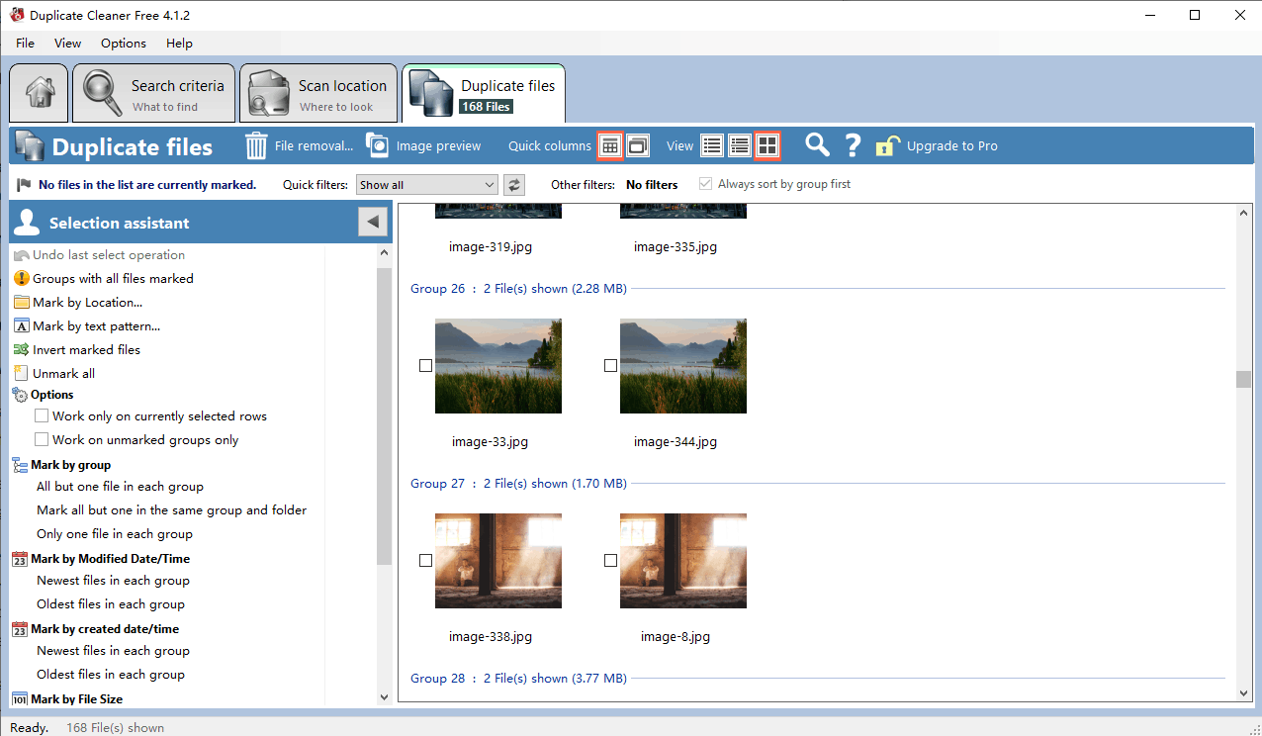Screen dimensions: 1262x736
Task: Click the Selection assistant scroll up arrow
Action: pos(385,253)
